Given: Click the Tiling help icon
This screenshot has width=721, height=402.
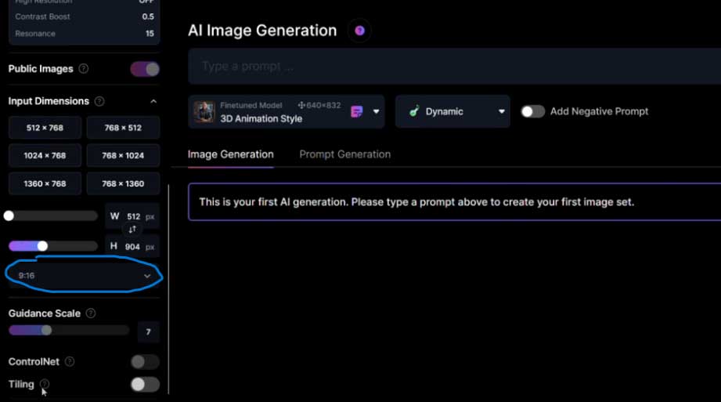Looking at the screenshot, I should [45, 384].
